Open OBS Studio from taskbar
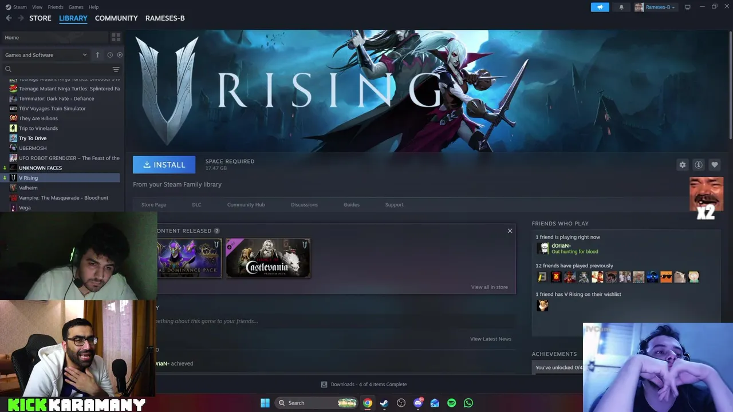733x412 pixels. [401, 403]
